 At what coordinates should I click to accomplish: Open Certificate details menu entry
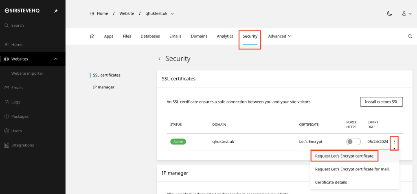331,182
